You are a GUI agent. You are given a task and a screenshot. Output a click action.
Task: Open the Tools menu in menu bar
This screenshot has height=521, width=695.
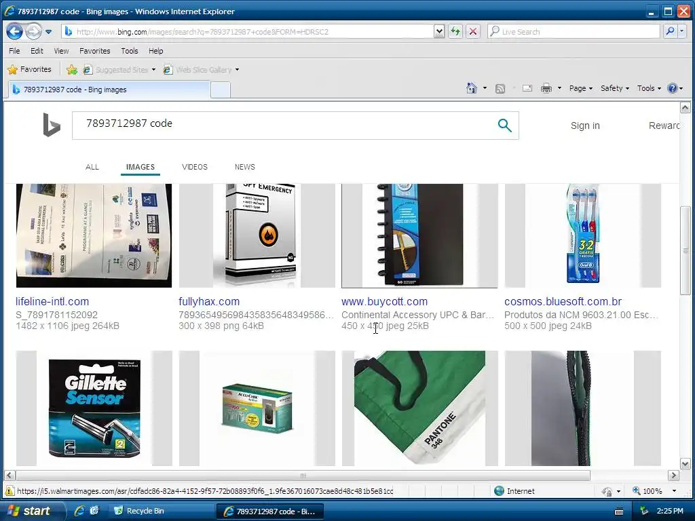(x=130, y=51)
